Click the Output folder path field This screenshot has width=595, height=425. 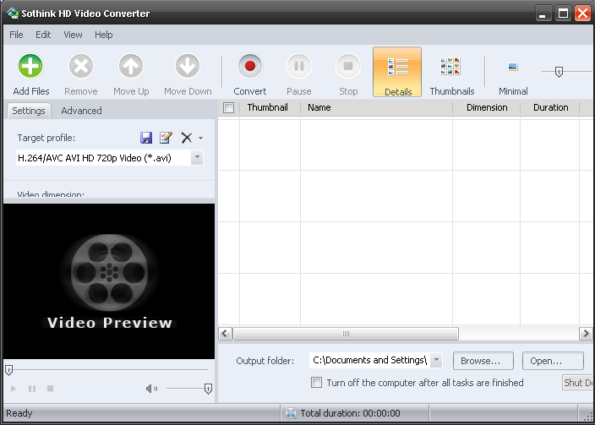370,360
